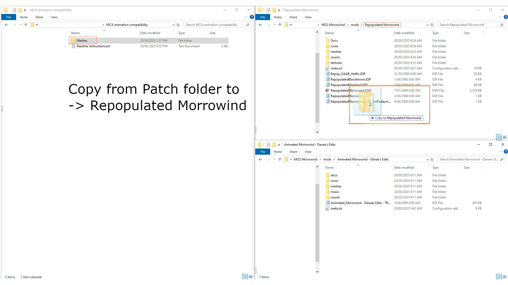Click scrollbar down arrow in Repopulated Morrowind nav pane
This screenshot has height=285, width=508.
click(x=317, y=132)
